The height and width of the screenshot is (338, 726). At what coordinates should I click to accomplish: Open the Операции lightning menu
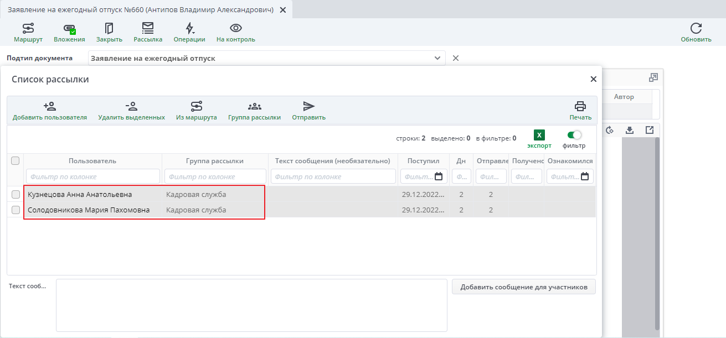pos(189,28)
